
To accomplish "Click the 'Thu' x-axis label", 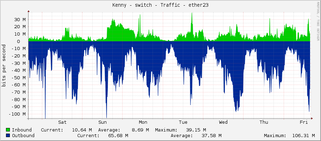I will pos(264,122).
